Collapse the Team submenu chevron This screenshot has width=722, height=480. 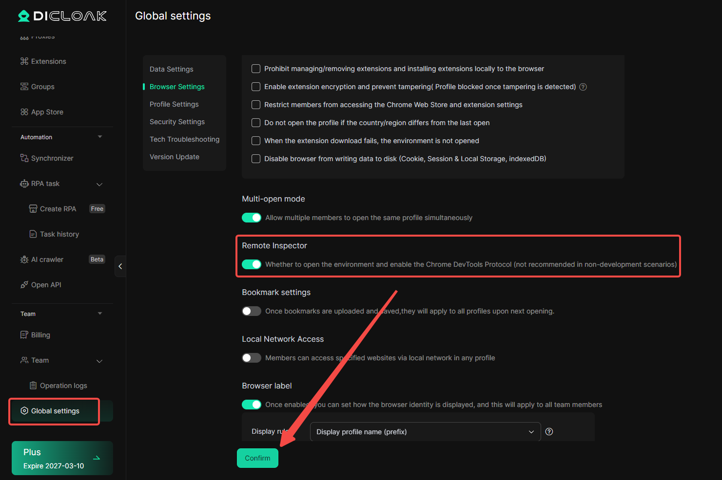point(99,361)
